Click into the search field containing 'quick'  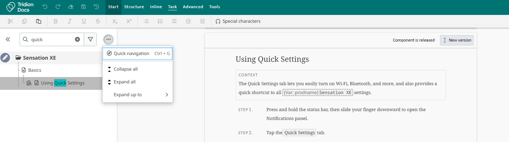52,39
